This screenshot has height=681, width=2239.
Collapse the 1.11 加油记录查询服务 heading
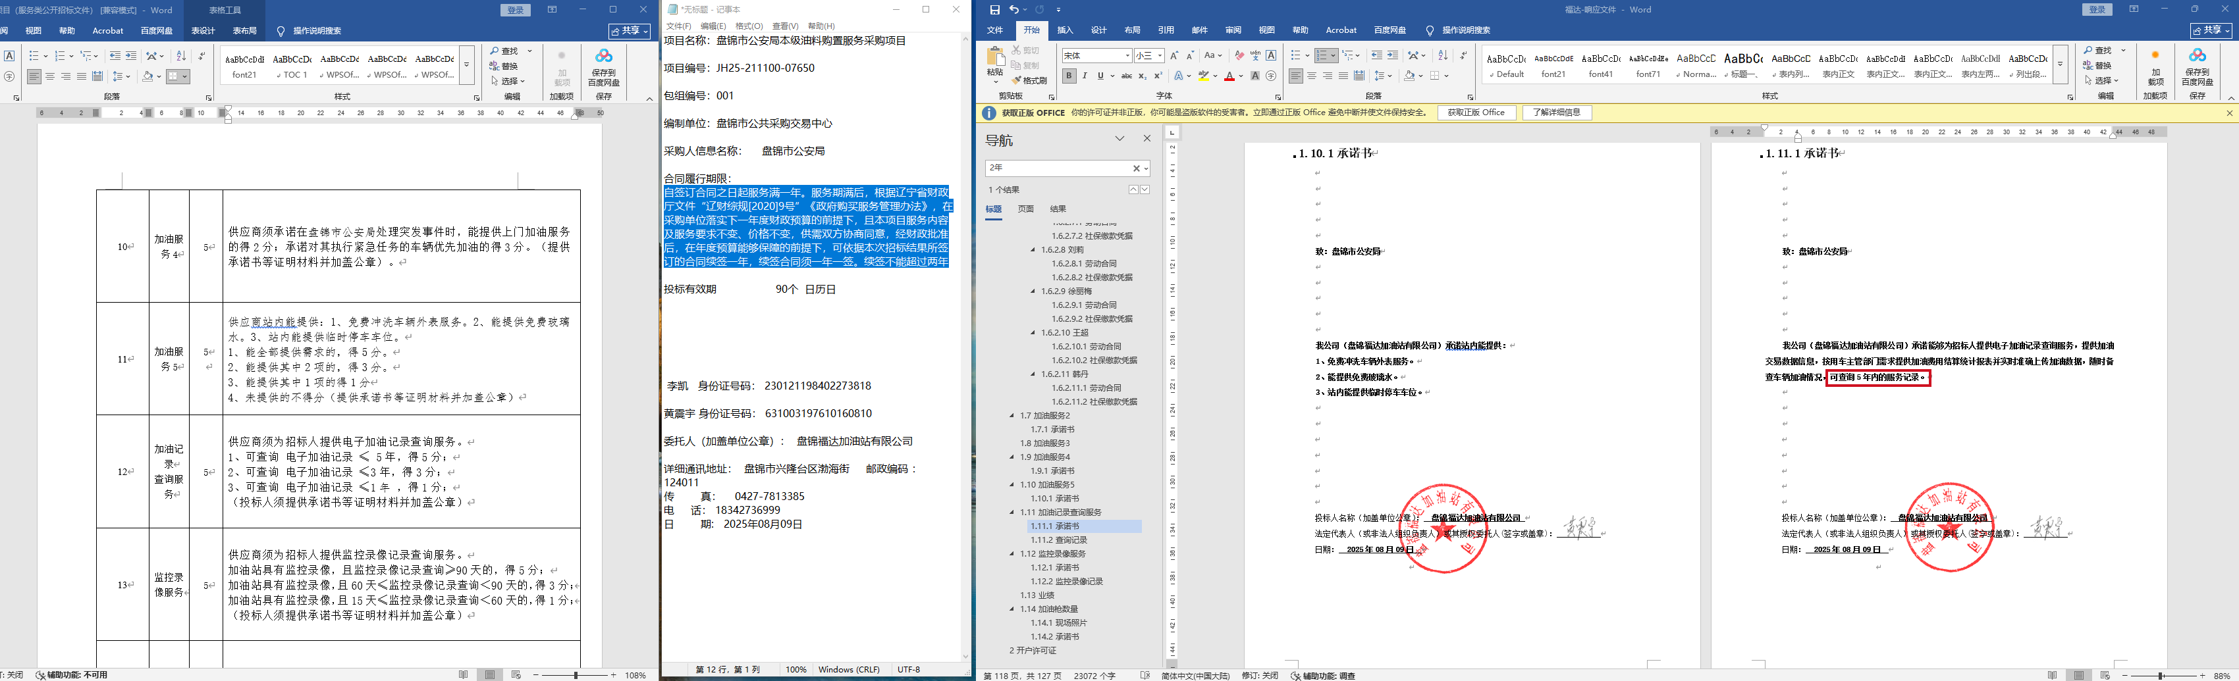[x=1012, y=513]
